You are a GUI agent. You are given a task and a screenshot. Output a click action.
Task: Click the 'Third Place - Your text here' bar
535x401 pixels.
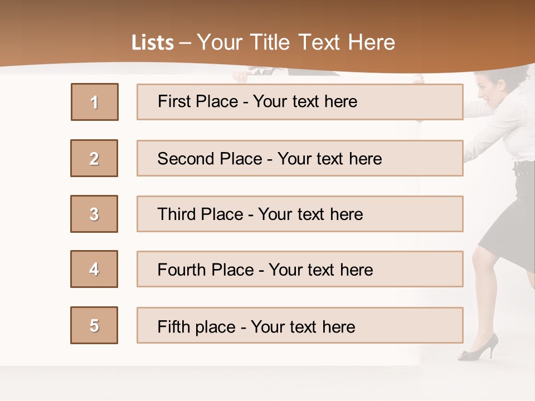pyautogui.click(x=300, y=214)
